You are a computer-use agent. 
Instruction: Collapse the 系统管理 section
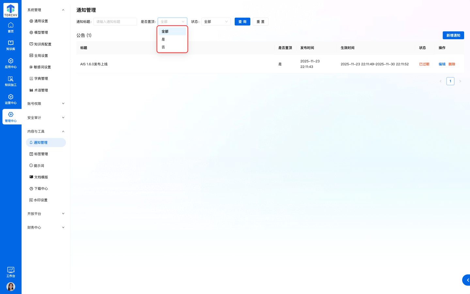[x=46, y=10]
